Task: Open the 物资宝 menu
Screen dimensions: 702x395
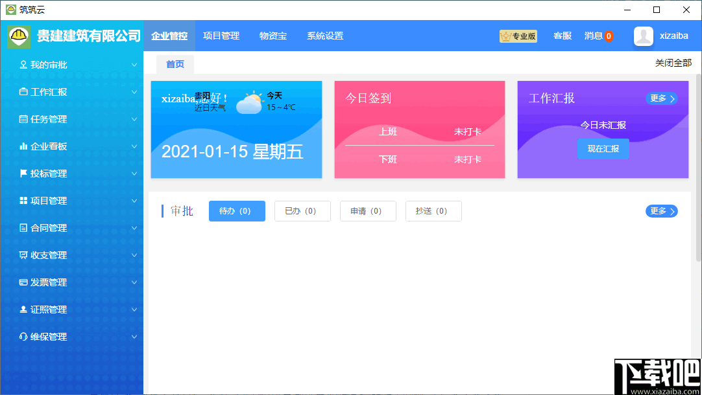Action: pyautogui.click(x=273, y=36)
